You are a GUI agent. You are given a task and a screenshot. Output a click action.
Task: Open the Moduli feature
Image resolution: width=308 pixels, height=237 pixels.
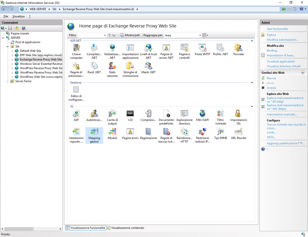[x=112, y=133]
